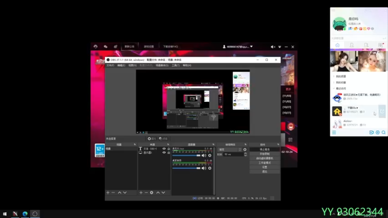388x218 pixels.
Task: Open the video camera icon in YY bottom bar
Action: 372,132
